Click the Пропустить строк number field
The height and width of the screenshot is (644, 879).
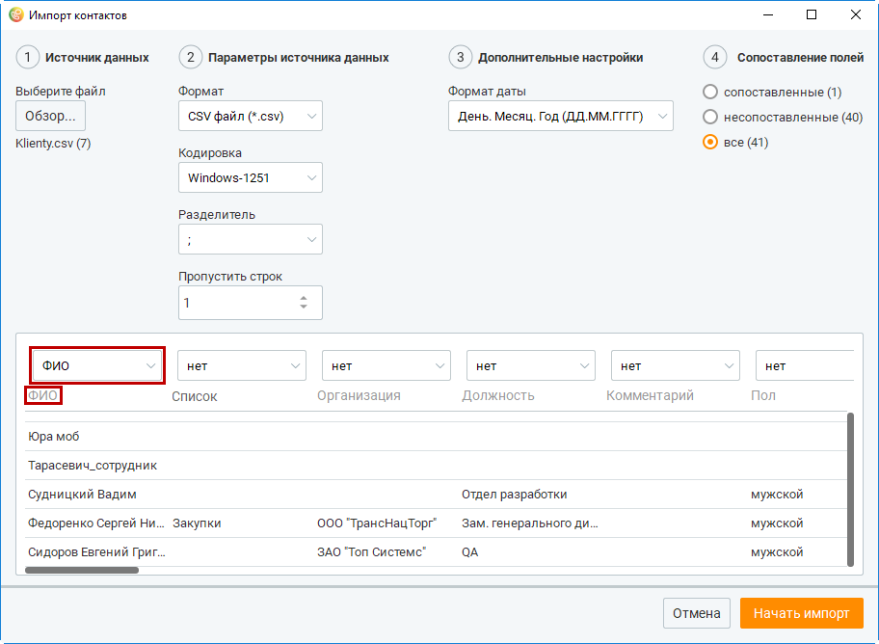coord(250,303)
